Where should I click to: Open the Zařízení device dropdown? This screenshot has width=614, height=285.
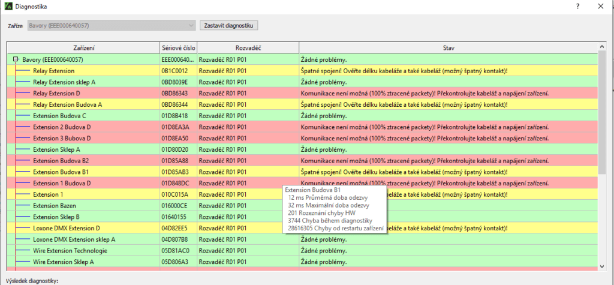tap(111, 26)
